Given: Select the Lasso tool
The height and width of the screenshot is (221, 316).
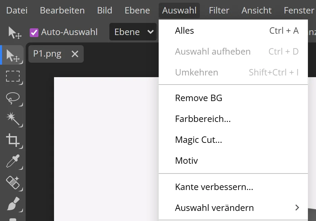Looking at the screenshot, I should [x=13, y=98].
